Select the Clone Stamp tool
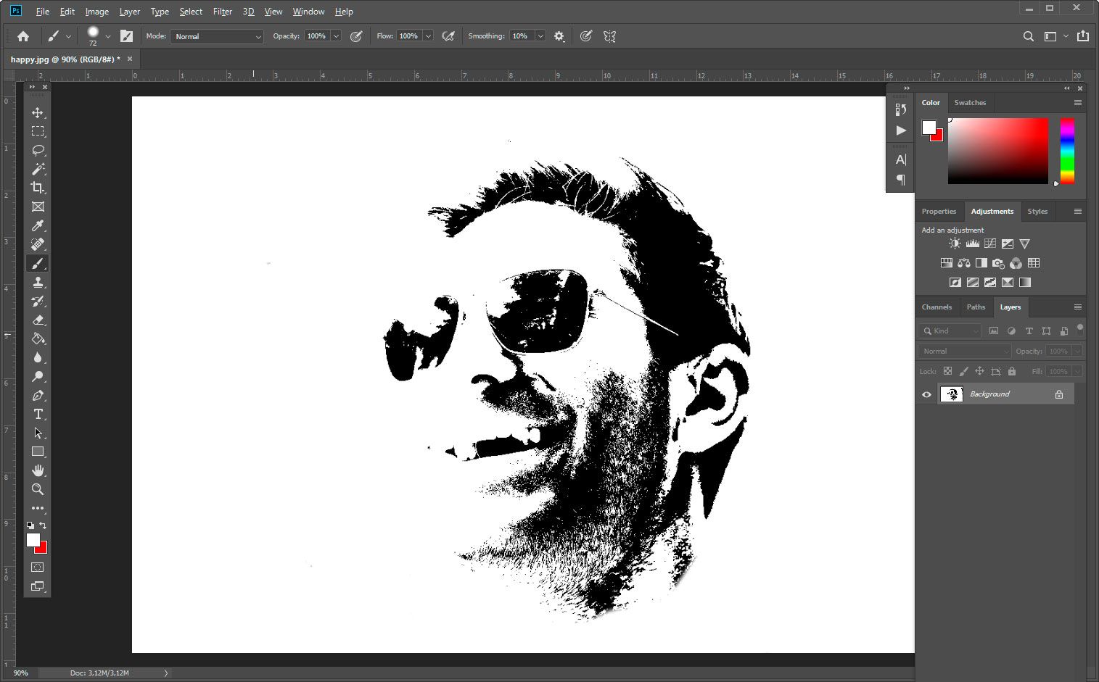This screenshot has height=682, width=1099. point(38,282)
